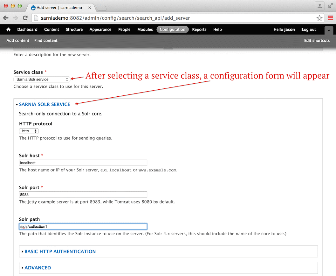This screenshot has width=336, height=276.
Task: Expand Basic HTTP Authentication section
Action: point(60,252)
